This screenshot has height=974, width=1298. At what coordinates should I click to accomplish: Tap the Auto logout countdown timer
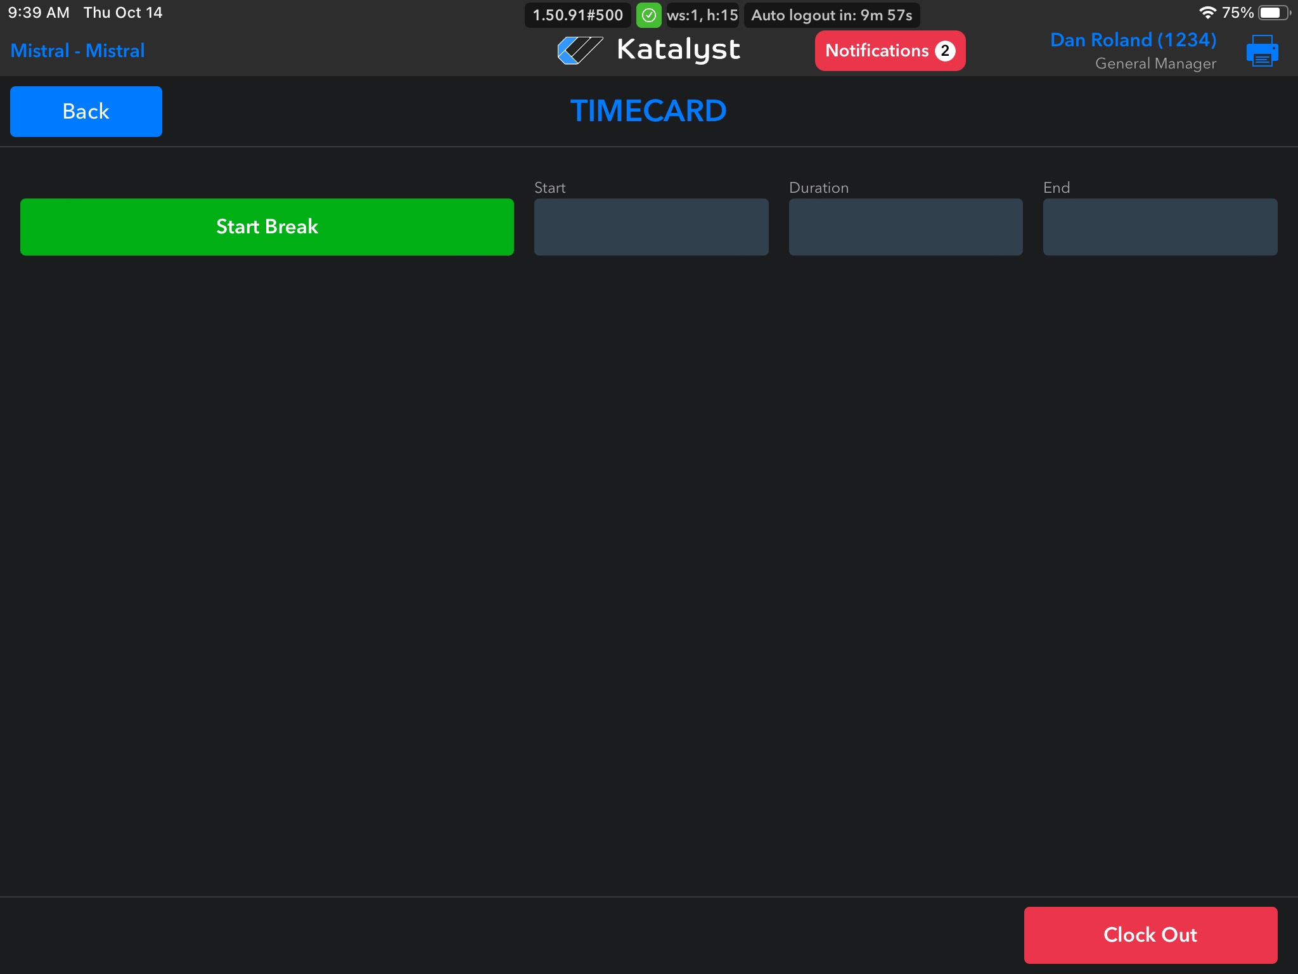click(832, 15)
